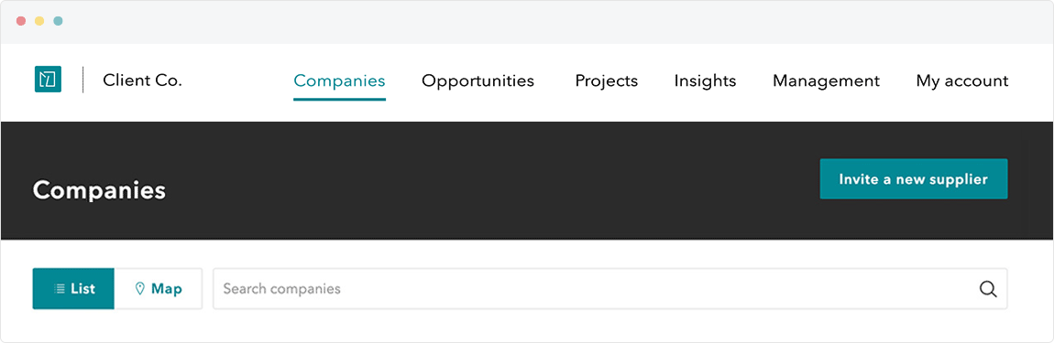Minimize the window using the yellow dot
The height and width of the screenshot is (343, 1054).
[x=39, y=21]
